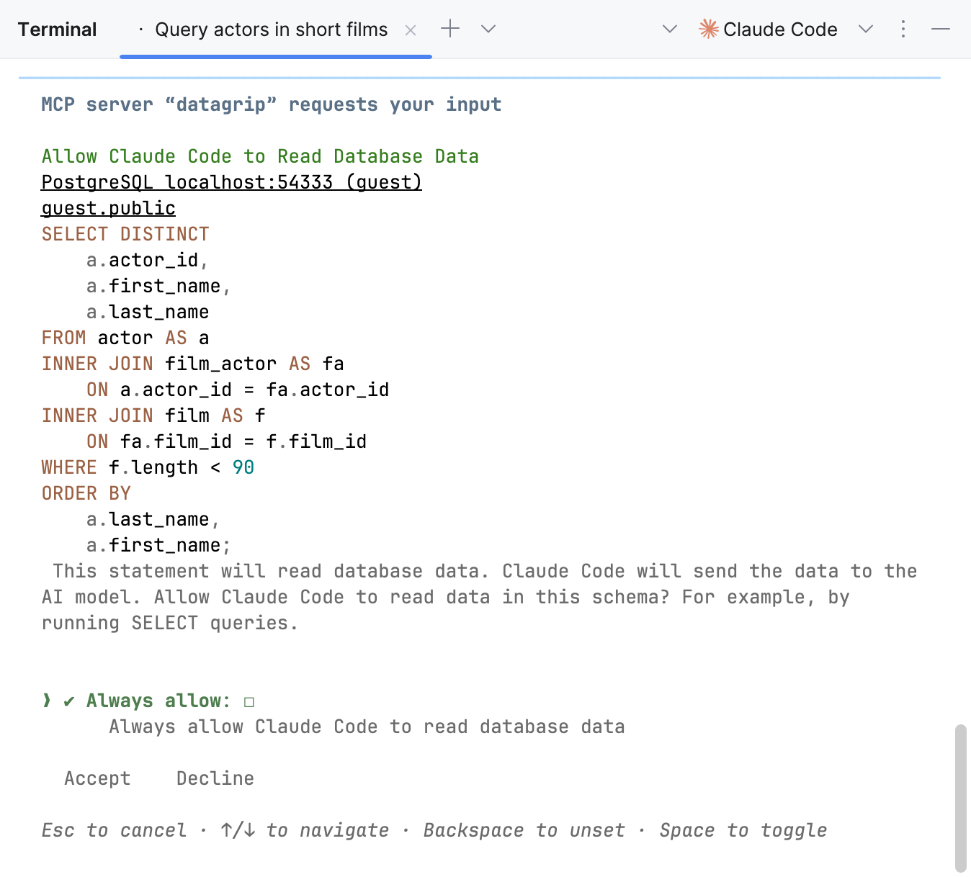Open the PostgreSQL localhost:54333 (guest) link

[231, 182]
